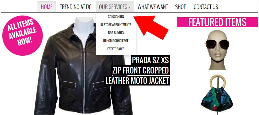Select CONSIGNING from the services dropdown
This screenshot has height=115, width=259.
(116, 16)
